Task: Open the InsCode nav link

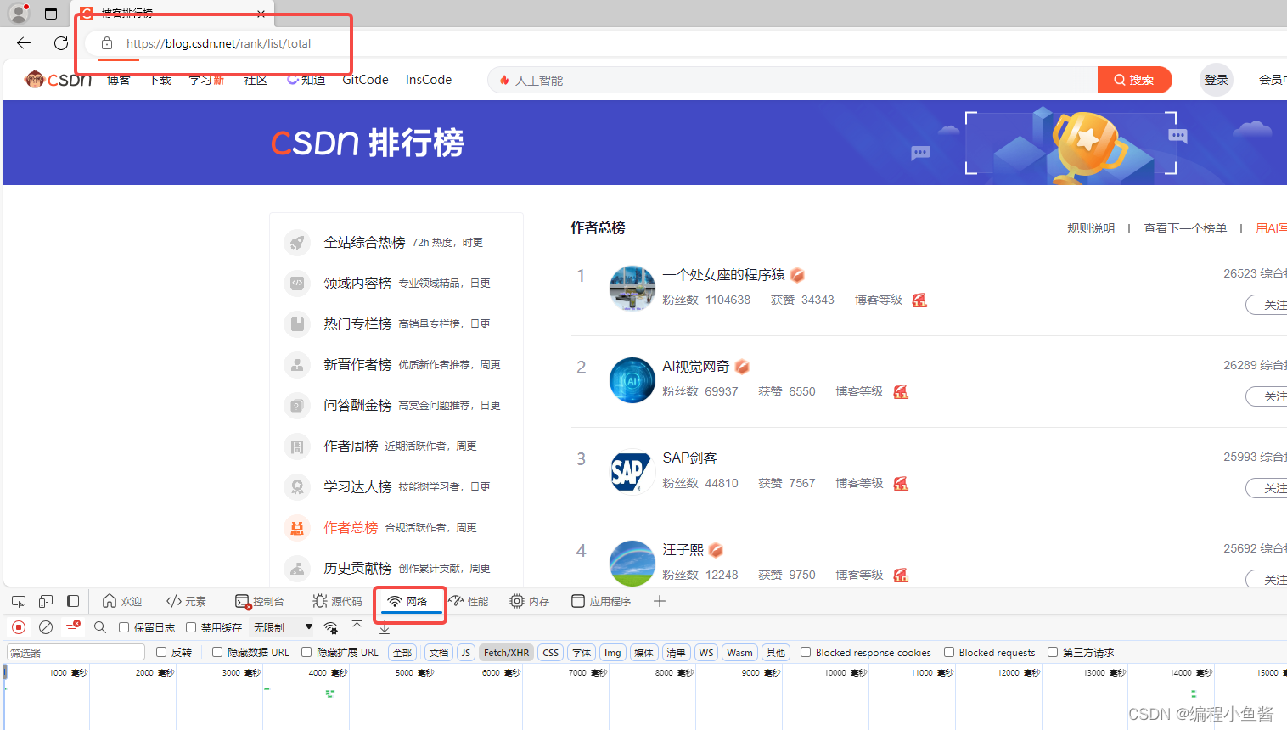Action: click(429, 80)
